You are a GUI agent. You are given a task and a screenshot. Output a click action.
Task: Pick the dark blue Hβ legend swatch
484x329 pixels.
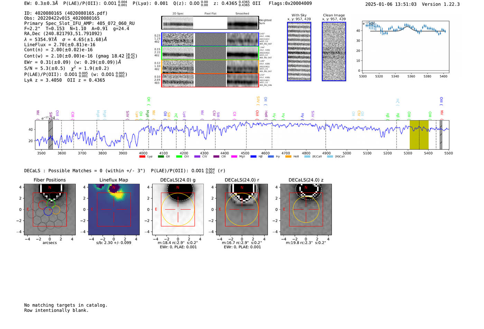pos(253,157)
